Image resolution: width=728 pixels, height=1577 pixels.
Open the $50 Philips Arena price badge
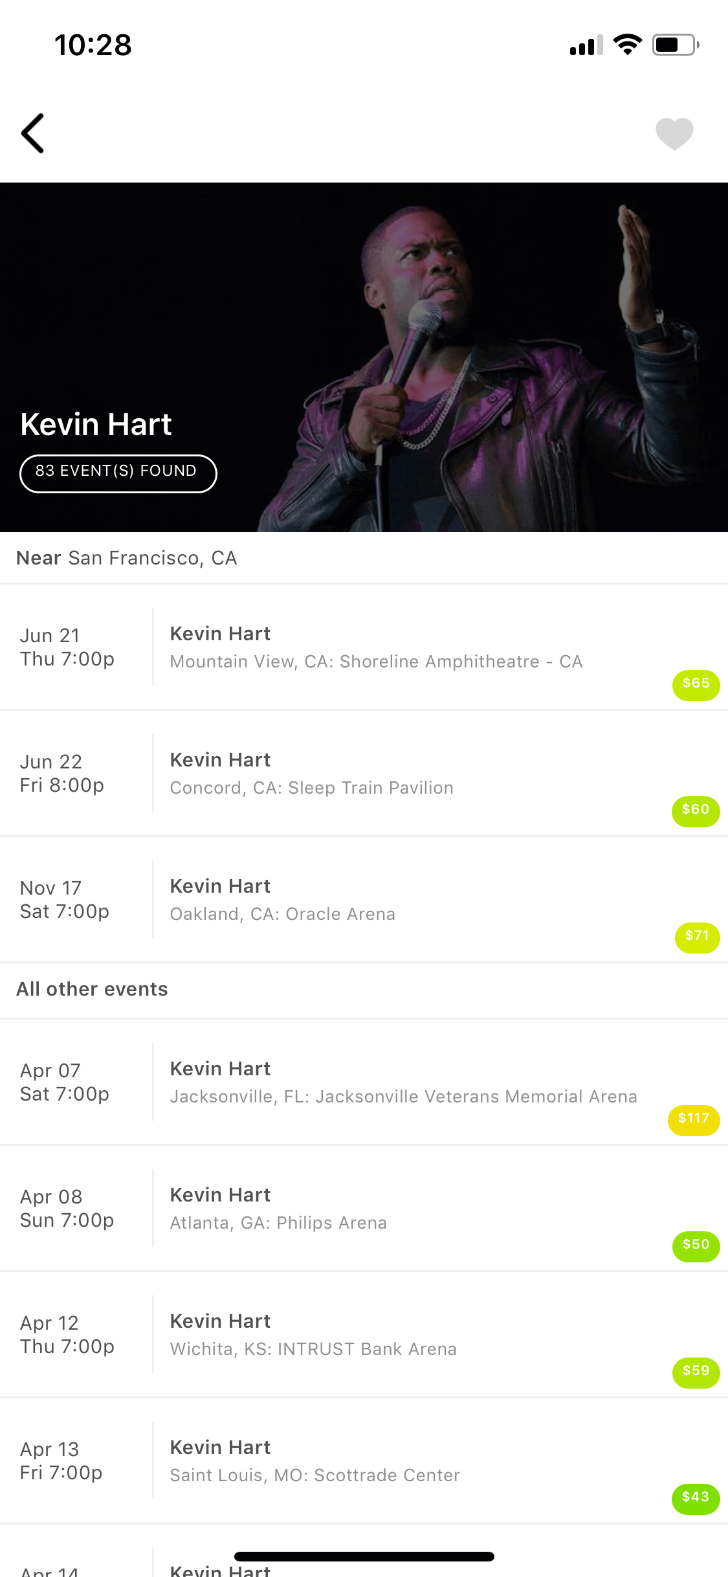(x=696, y=1246)
